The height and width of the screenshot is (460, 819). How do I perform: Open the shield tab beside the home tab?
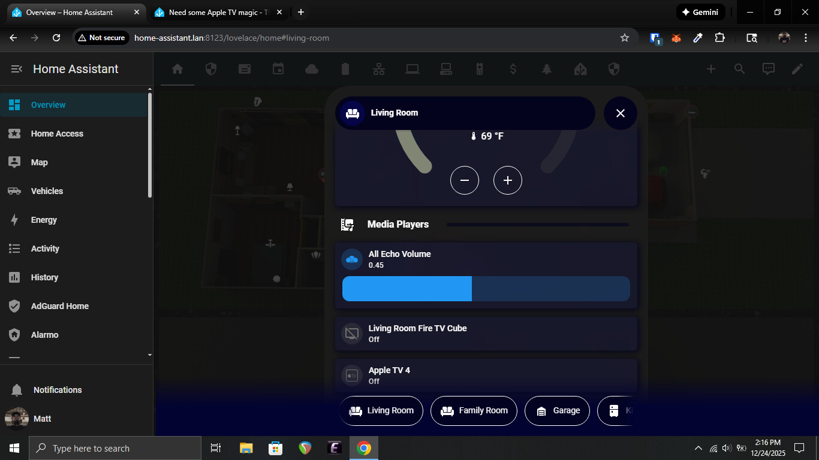[x=211, y=69]
